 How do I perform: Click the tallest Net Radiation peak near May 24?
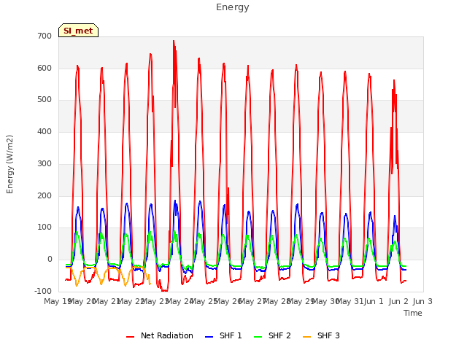click(174, 42)
